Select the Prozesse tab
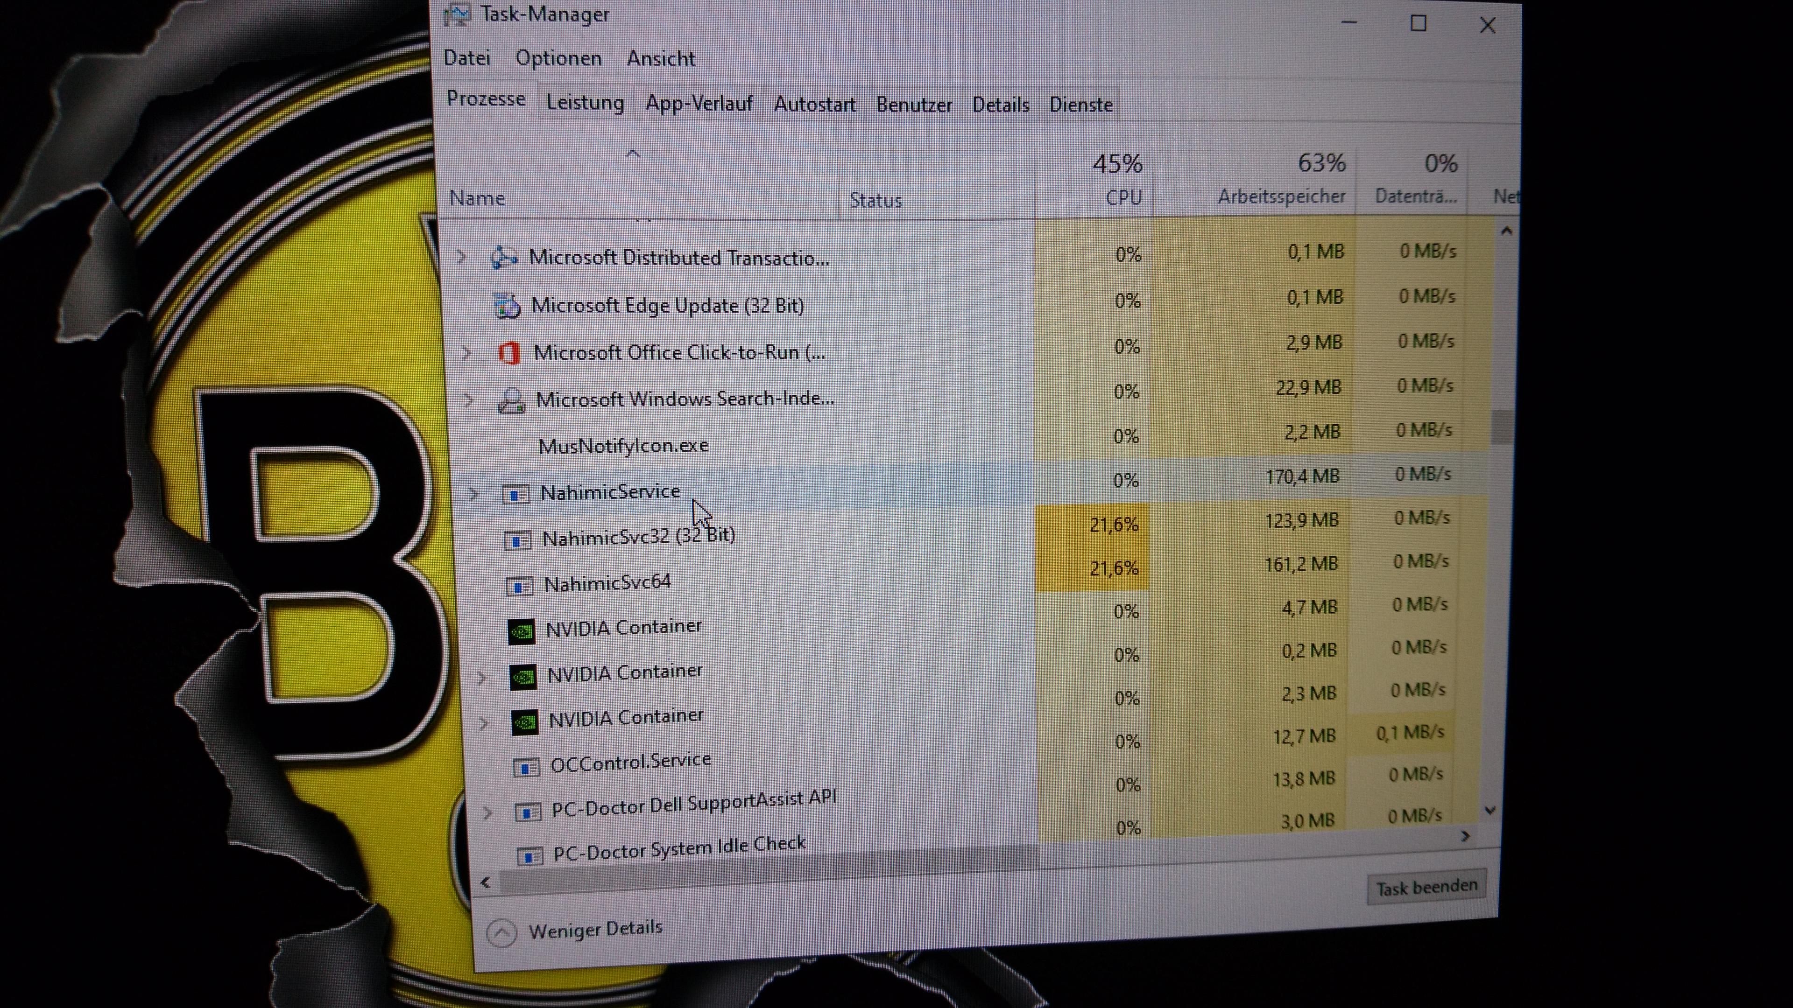This screenshot has height=1008, width=1793. (x=486, y=99)
